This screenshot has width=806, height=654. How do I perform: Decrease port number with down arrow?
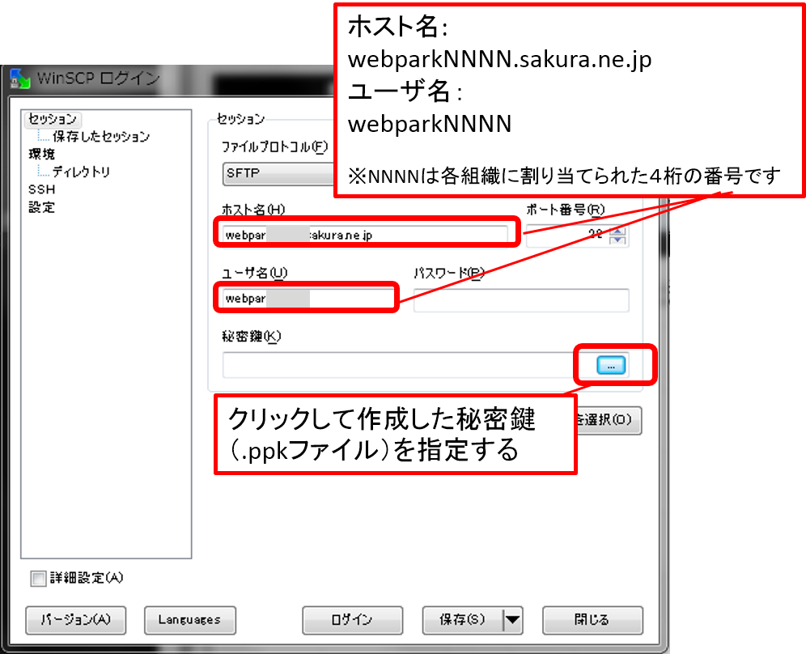click(617, 240)
